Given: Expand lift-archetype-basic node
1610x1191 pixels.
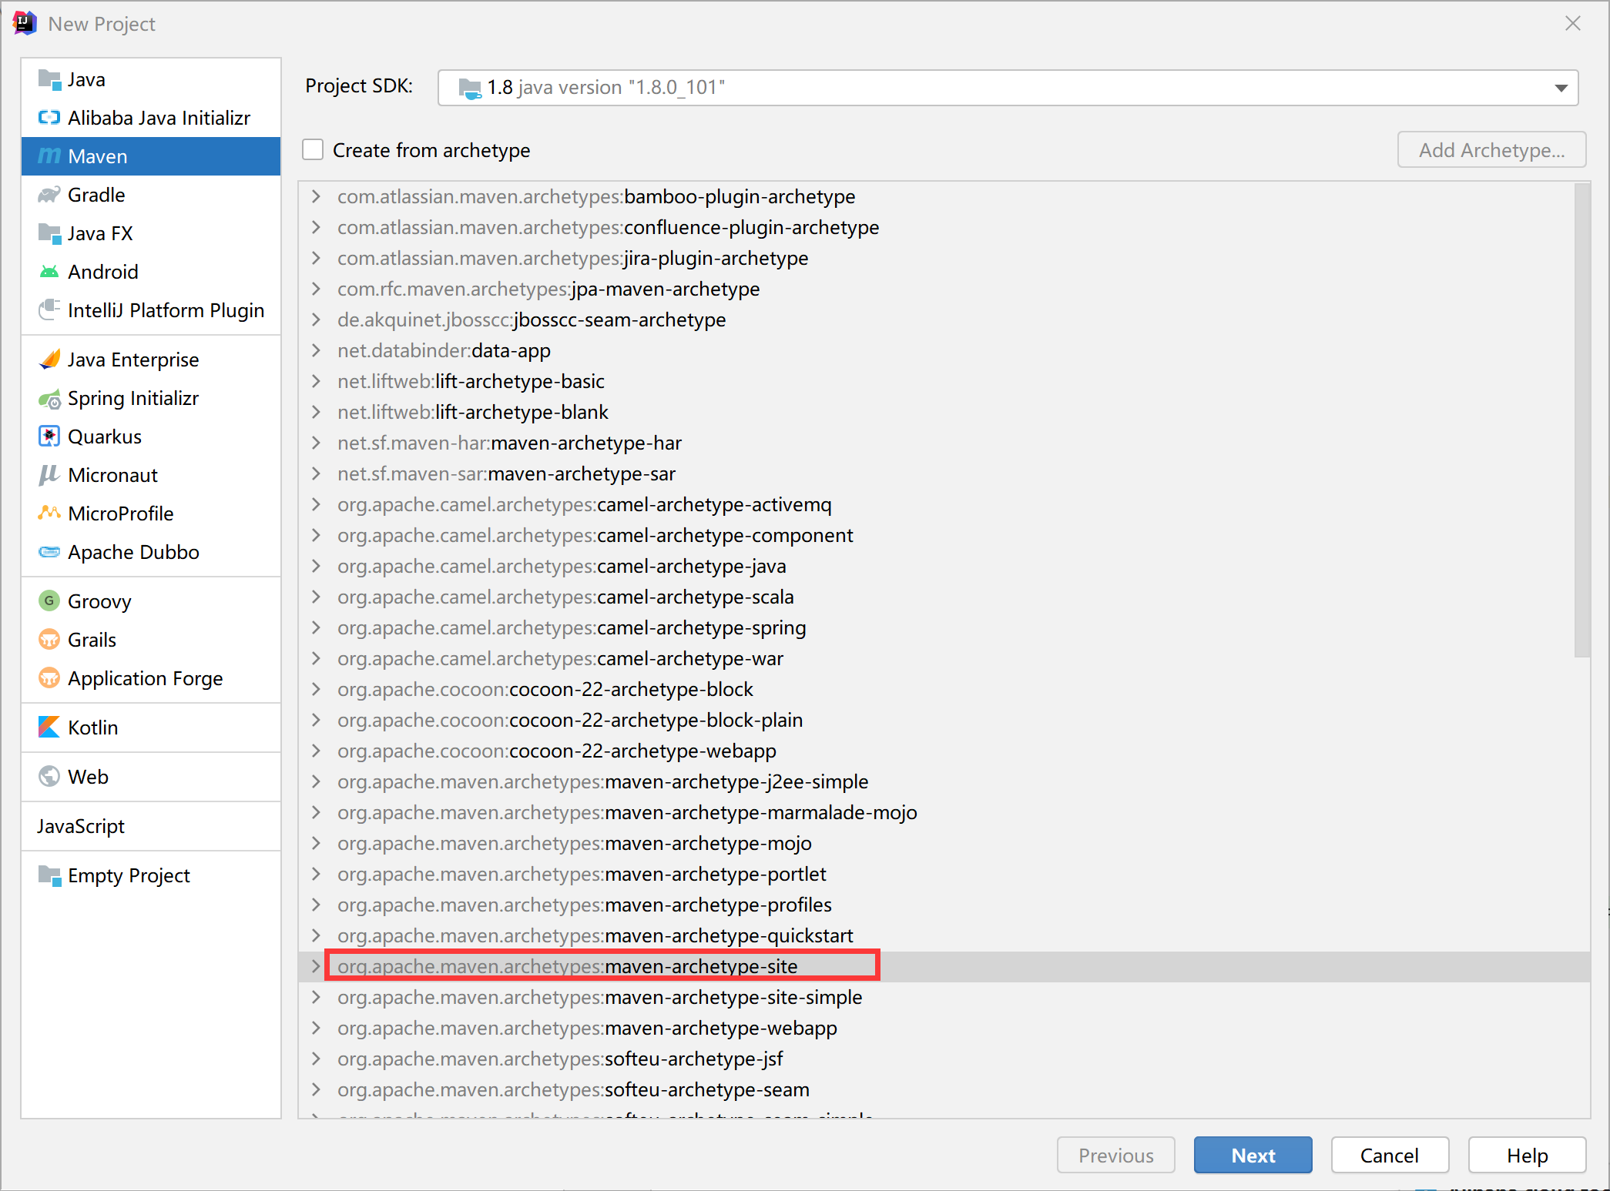Looking at the screenshot, I should click(316, 381).
